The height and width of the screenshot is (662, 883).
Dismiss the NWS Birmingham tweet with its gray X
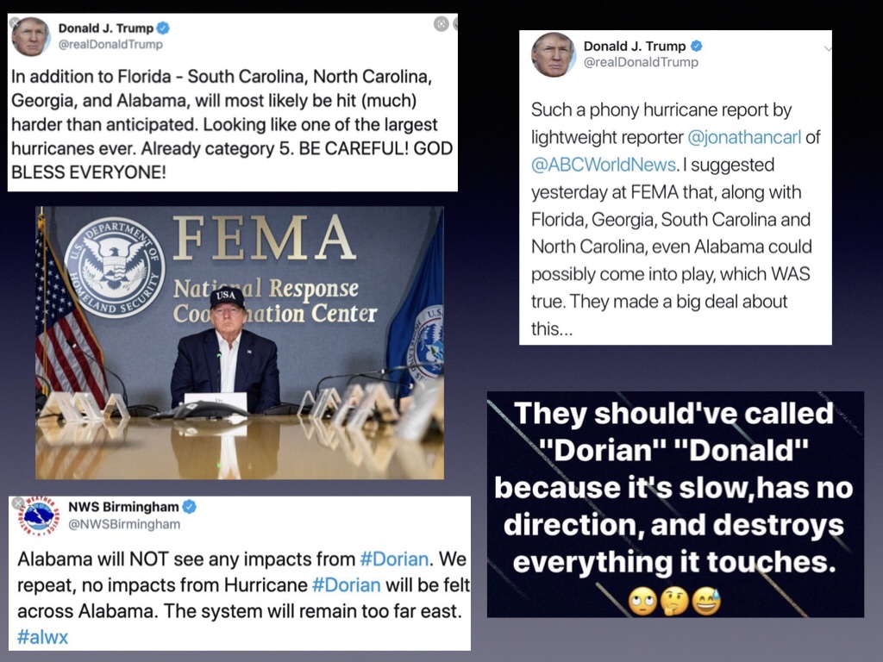click(x=18, y=503)
